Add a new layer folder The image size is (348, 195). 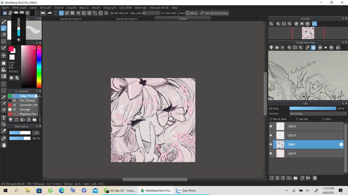click(295, 178)
